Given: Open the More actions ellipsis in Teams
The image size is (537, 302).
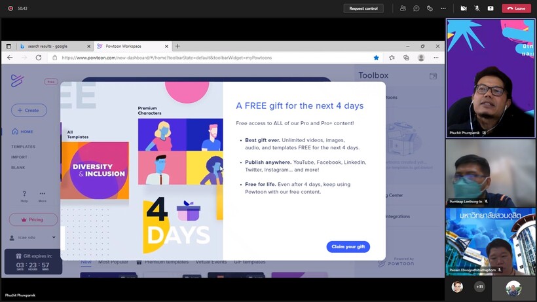Looking at the screenshot, I should pos(443,9).
